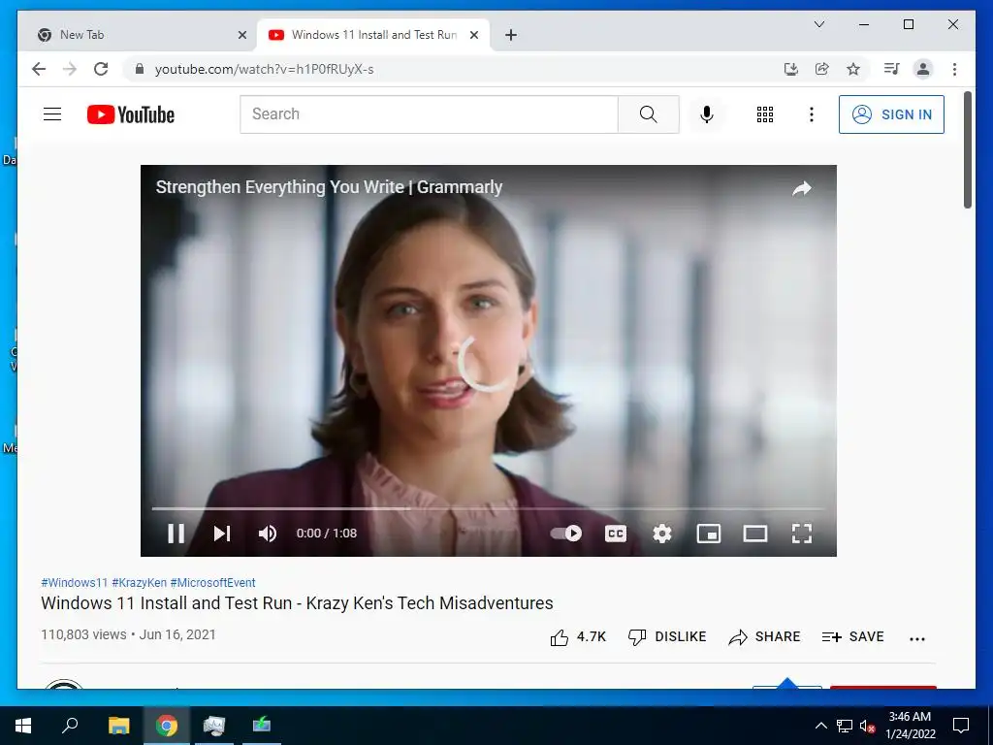Click the 110,803 views text

tap(83, 634)
